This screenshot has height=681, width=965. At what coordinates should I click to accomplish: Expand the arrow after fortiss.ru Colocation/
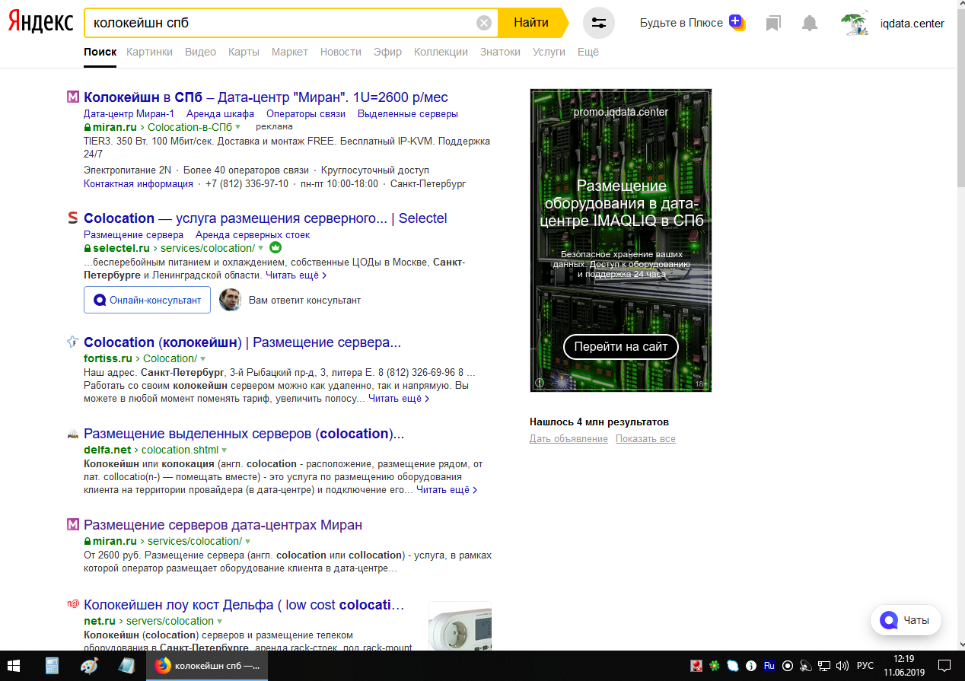pos(203,359)
